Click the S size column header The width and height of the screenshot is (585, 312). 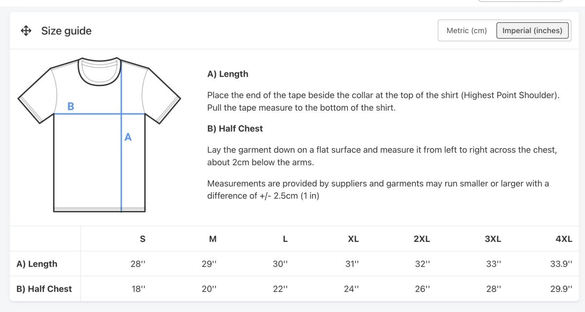click(142, 239)
